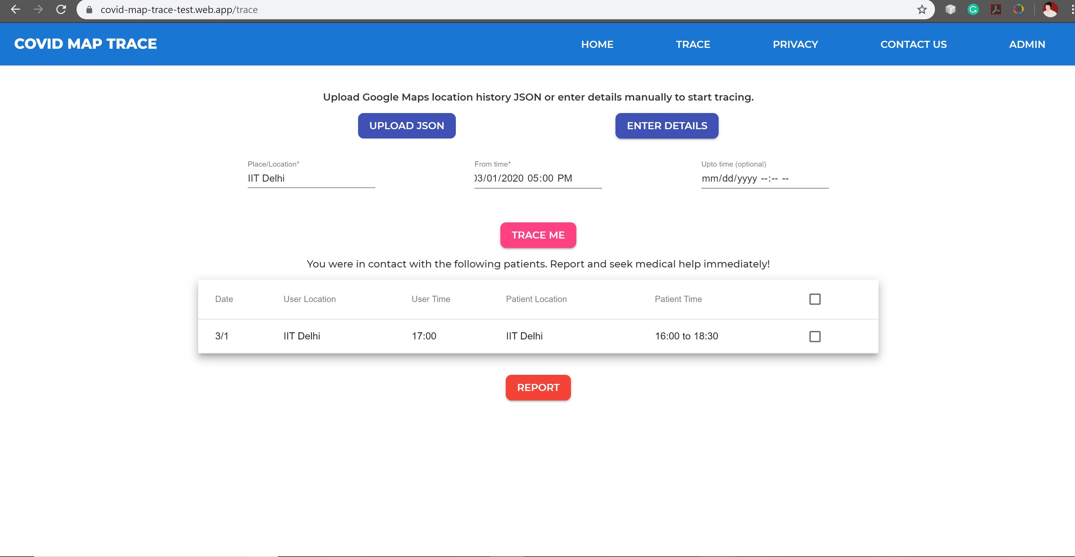Open the user profile avatar
This screenshot has width=1075, height=557.
coord(1050,10)
